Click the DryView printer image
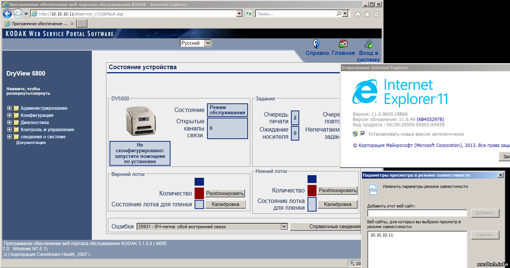Viewport: 510px width, 268px height. pos(140,121)
